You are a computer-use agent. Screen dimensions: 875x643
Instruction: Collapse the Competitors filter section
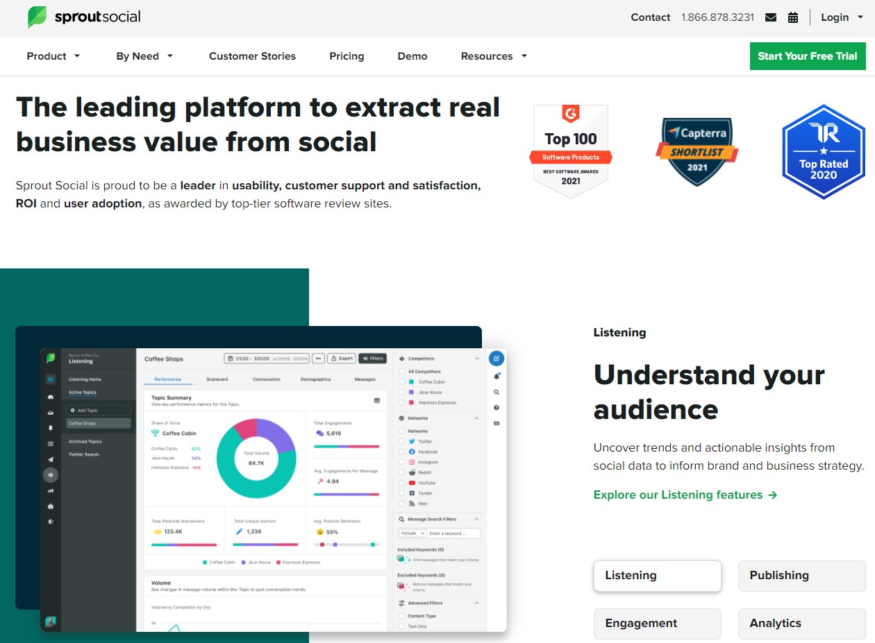click(x=477, y=359)
